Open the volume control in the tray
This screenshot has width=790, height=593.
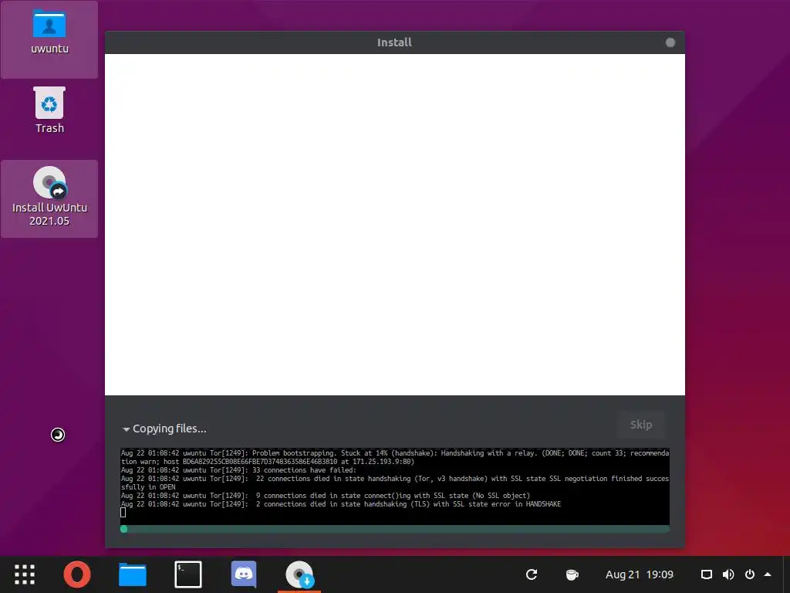tap(728, 574)
